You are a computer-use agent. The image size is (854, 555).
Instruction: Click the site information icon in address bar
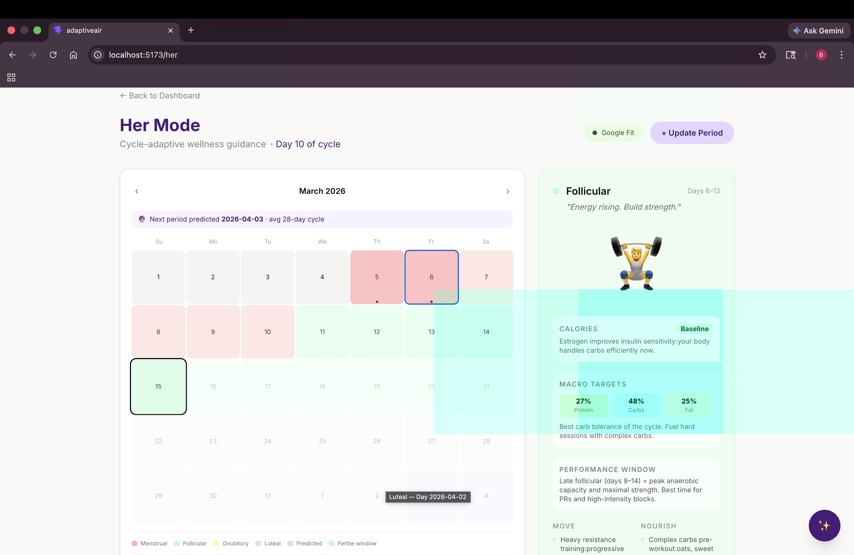coord(98,55)
